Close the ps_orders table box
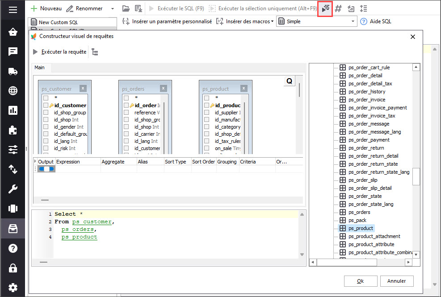 (x=163, y=88)
